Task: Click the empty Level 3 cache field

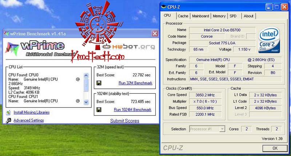Action: 266,114
